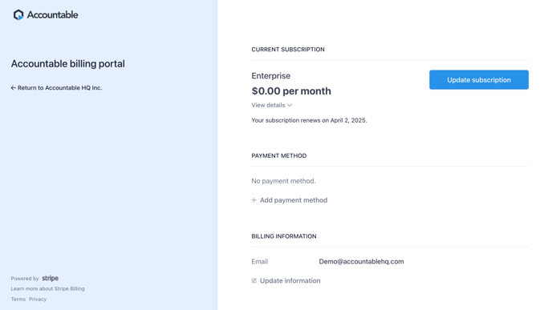The height and width of the screenshot is (310, 552).
Task: Open Learn more about Stripe Billing
Action: 47,288
